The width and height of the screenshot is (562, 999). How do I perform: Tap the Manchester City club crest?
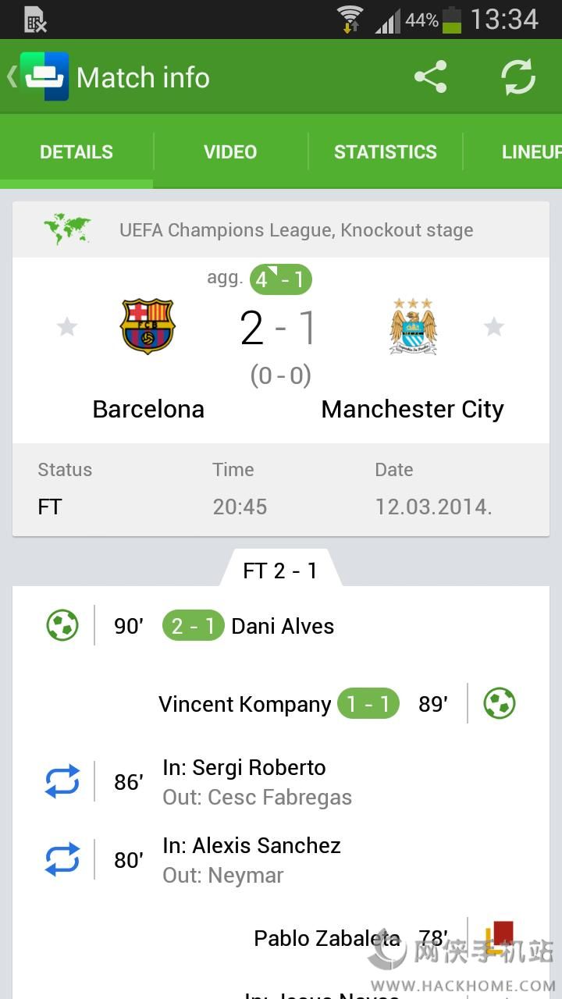[x=413, y=326]
